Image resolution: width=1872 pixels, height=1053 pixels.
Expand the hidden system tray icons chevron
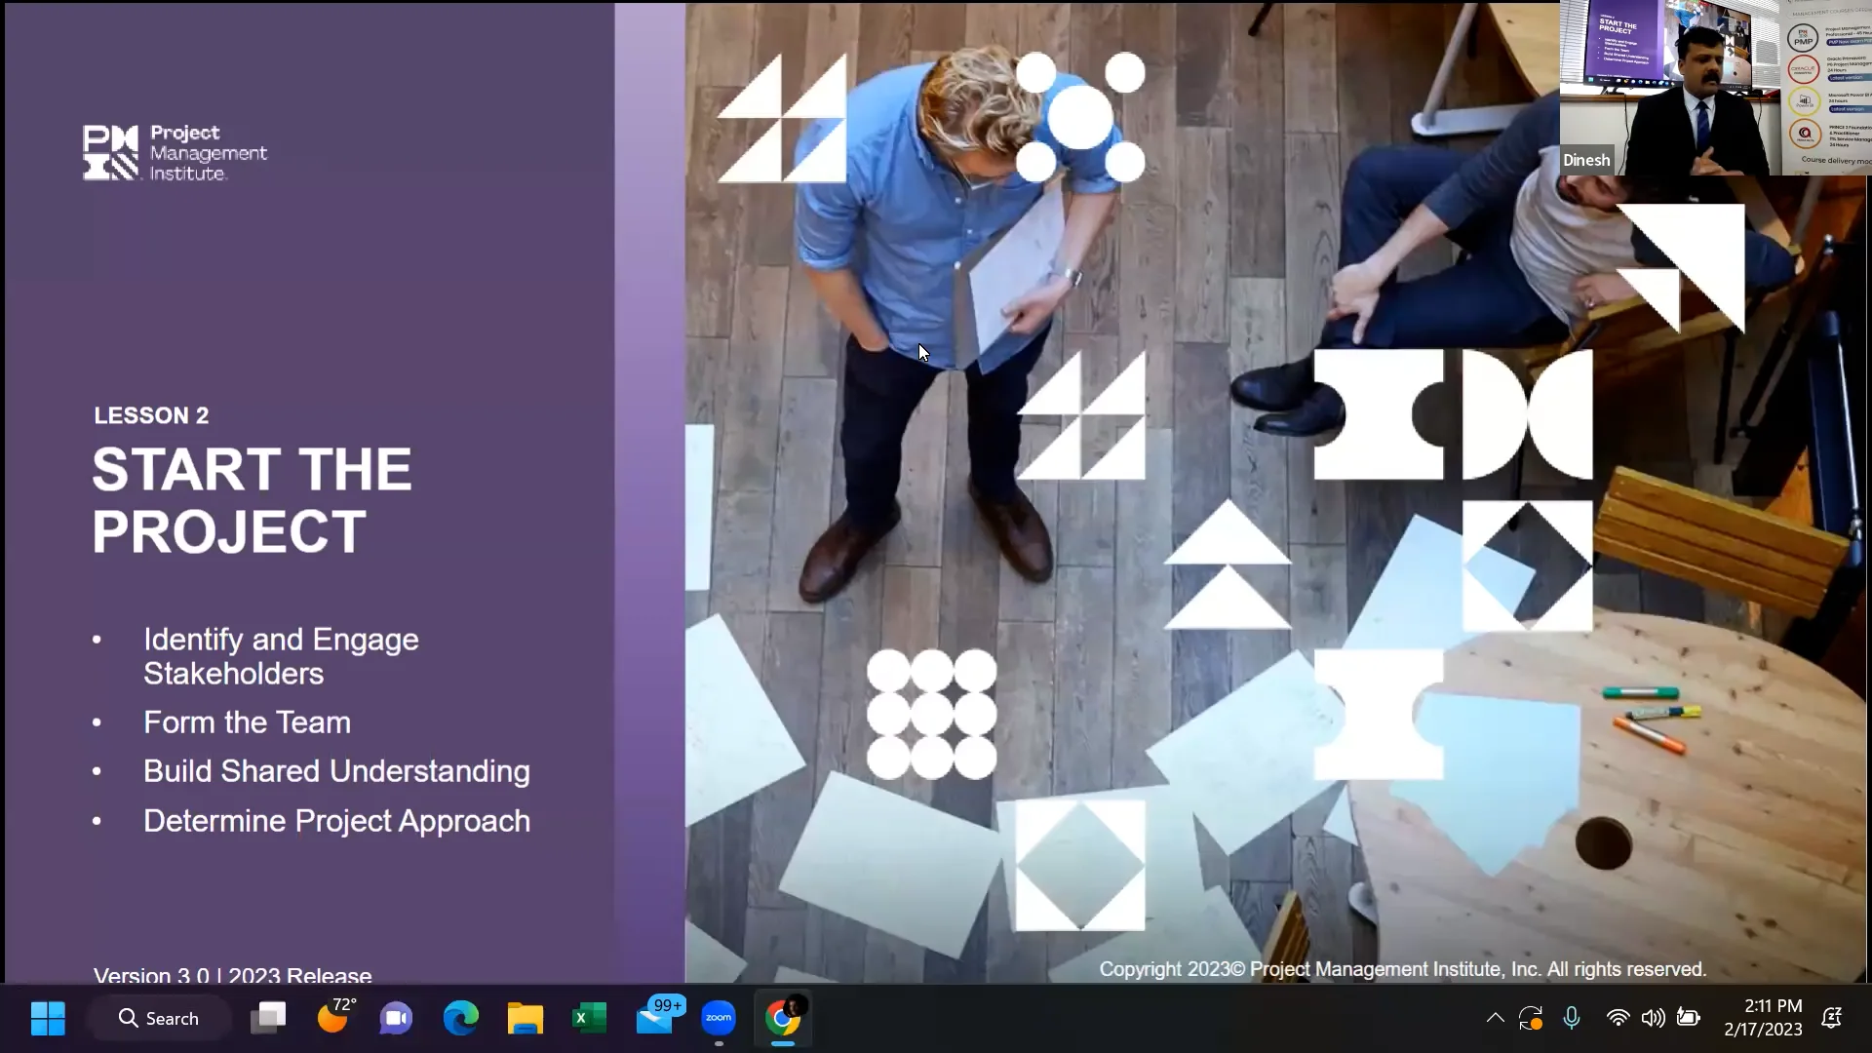click(1495, 1018)
